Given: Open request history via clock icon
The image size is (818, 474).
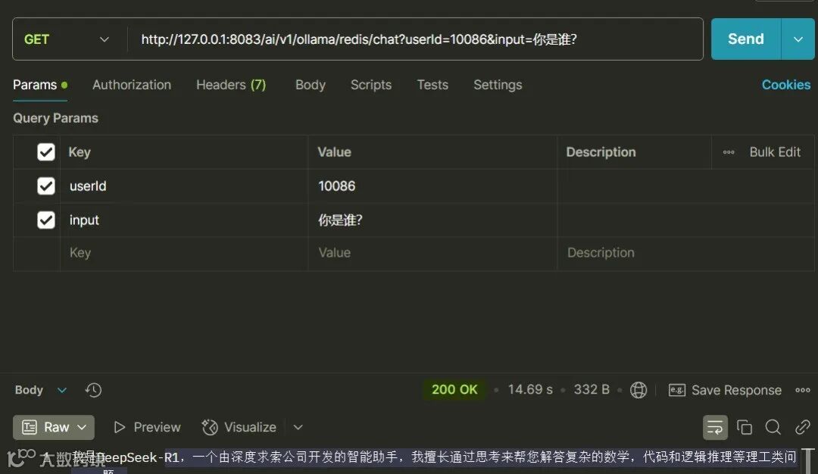Looking at the screenshot, I should tap(93, 389).
